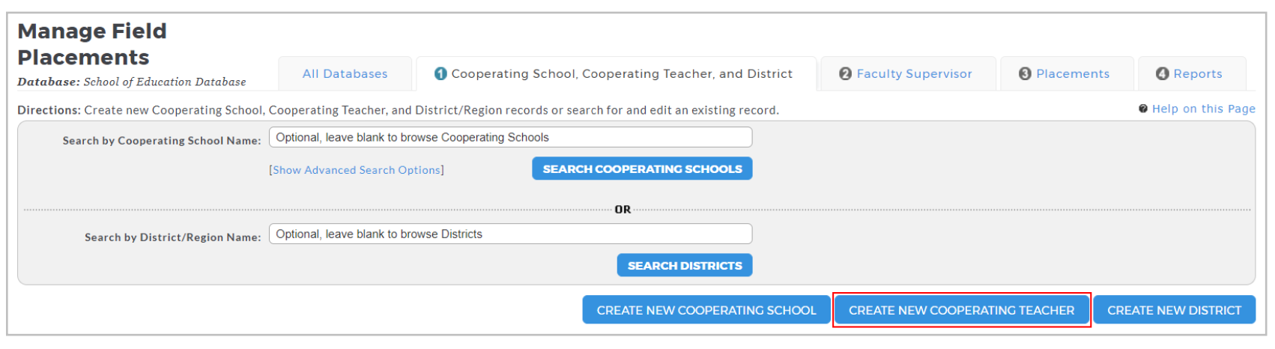Click the number 1 step icon
The height and width of the screenshot is (349, 1275).
tap(440, 73)
